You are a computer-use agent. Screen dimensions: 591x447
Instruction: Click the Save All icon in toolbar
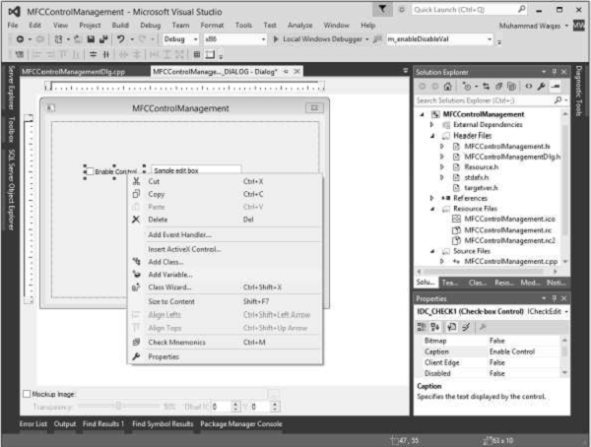(x=102, y=39)
